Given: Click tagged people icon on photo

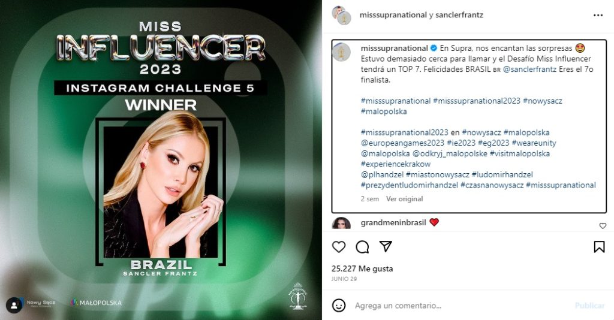Looking at the screenshot, I should coord(14,305).
